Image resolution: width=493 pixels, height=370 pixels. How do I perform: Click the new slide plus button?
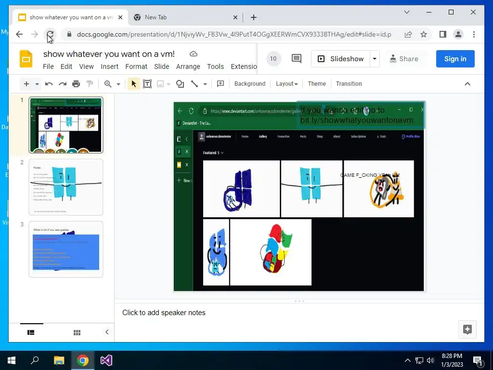point(26,84)
